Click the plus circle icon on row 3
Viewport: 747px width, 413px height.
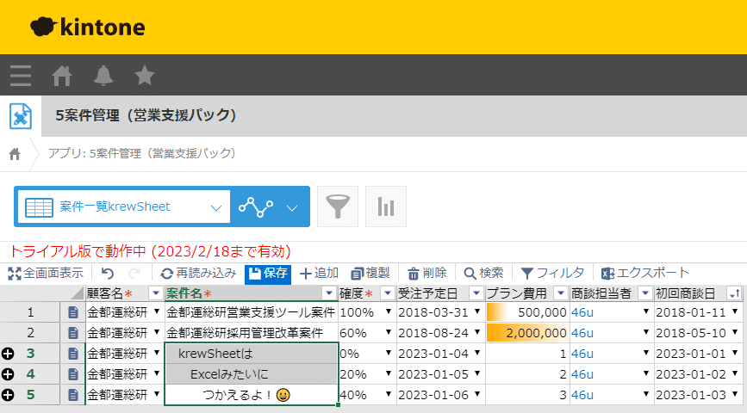click(8, 354)
